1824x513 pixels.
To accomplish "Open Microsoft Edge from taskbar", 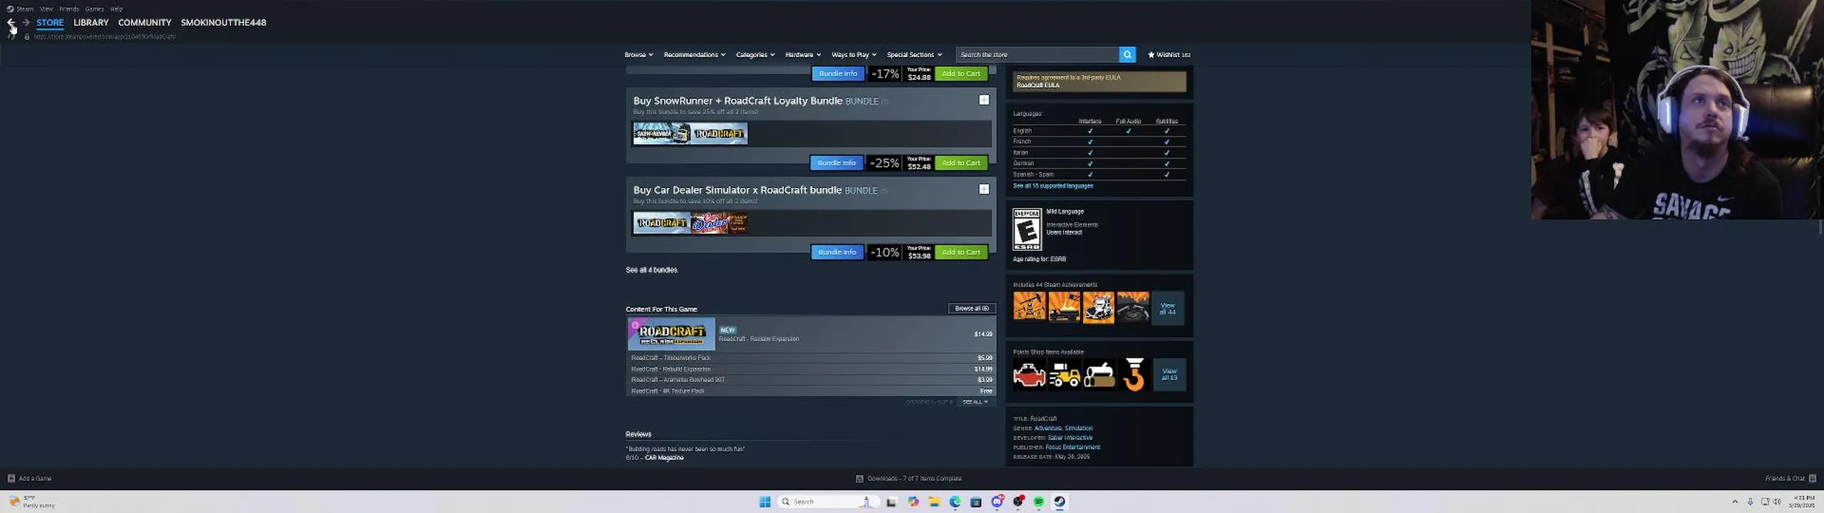I will (955, 502).
